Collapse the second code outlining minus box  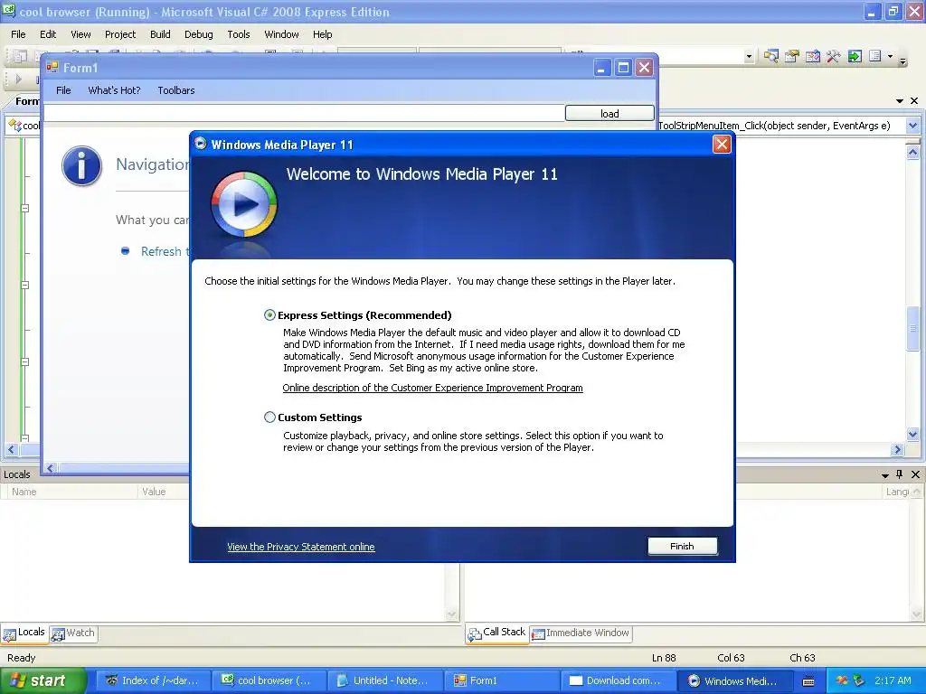(24, 285)
